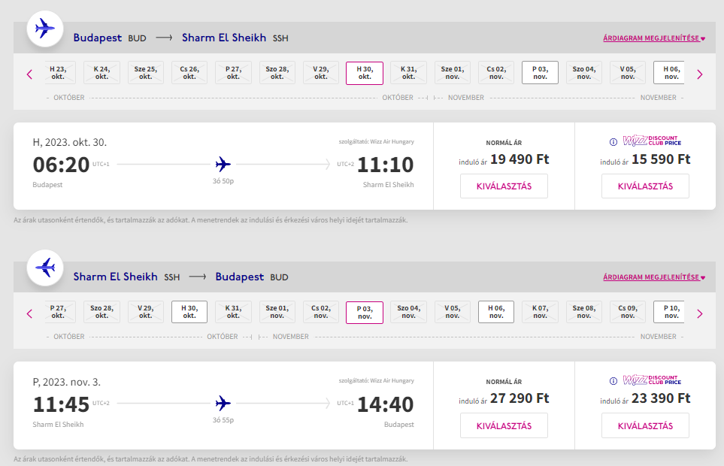This screenshot has width=724, height=466.
Task: Choose normal price 19 490 Ft outbound Kiválasztás
Action: coord(504,186)
